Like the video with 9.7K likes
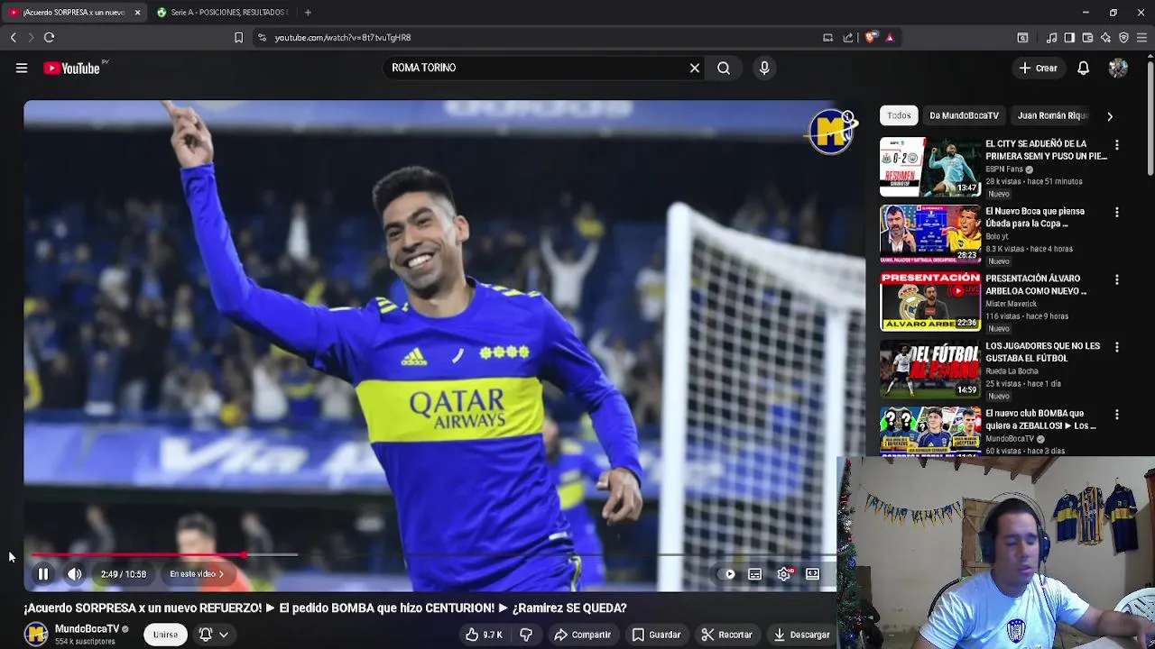The width and height of the screenshot is (1155, 649). 484,635
